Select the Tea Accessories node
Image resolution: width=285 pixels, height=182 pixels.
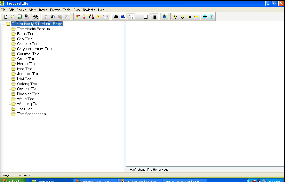click(31, 114)
